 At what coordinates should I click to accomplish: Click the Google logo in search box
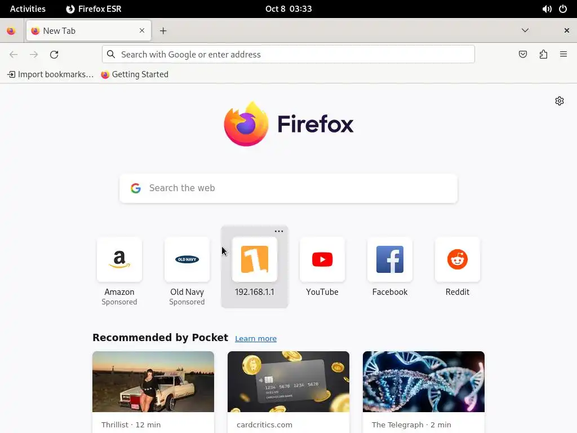pyautogui.click(x=136, y=188)
